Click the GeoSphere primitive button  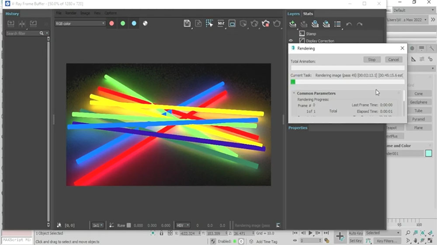click(418, 102)
